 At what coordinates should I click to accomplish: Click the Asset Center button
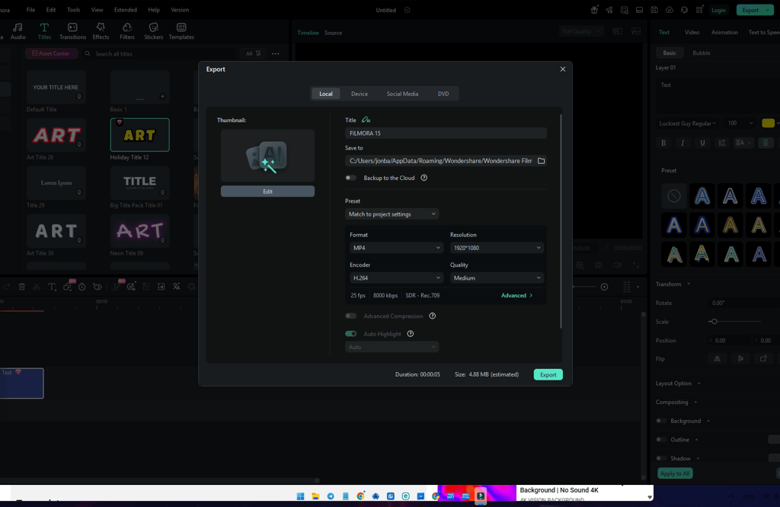point(51,54)
